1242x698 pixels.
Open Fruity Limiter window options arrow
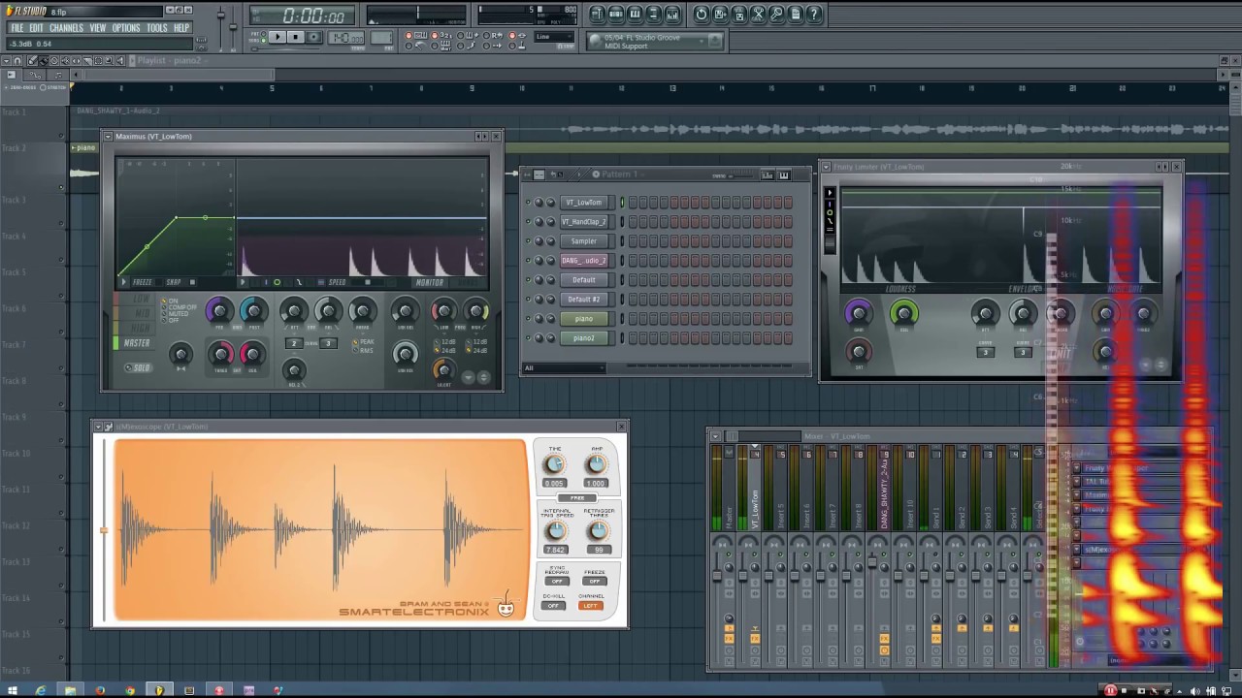coord(827,167)
